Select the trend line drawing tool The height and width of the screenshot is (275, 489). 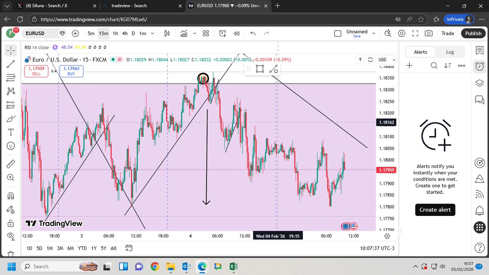tap(11, 64)
